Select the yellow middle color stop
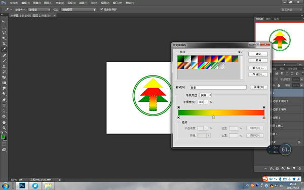This screenshot has width=304, height=190. coord(213,118)
